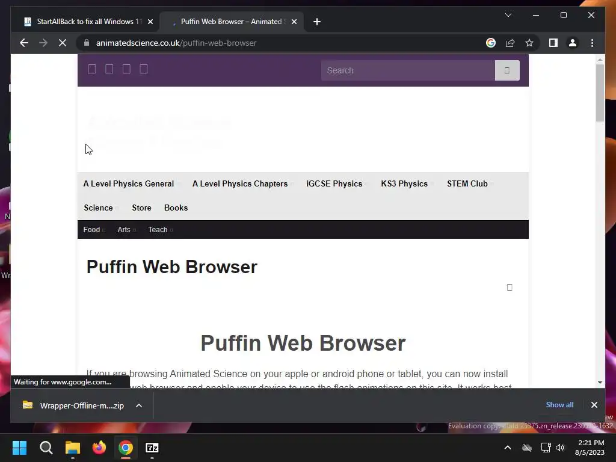Share this page from address bar
The width and height of the screenshot is (616, 462).
click(x=510, y=43)
